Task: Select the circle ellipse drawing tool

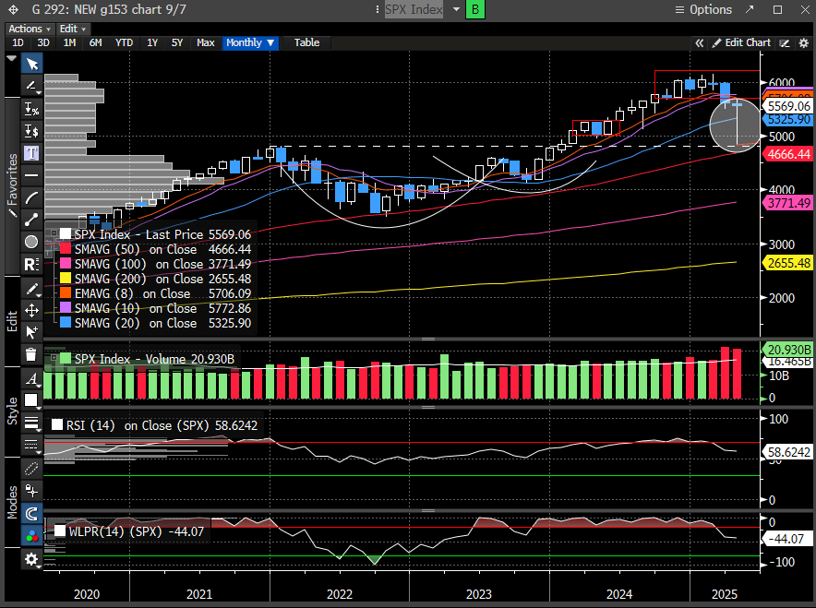Action: click(x=31, y=243)
